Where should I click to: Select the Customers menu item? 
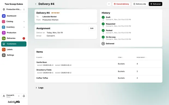pyautogui.click(x=14, y=44)
